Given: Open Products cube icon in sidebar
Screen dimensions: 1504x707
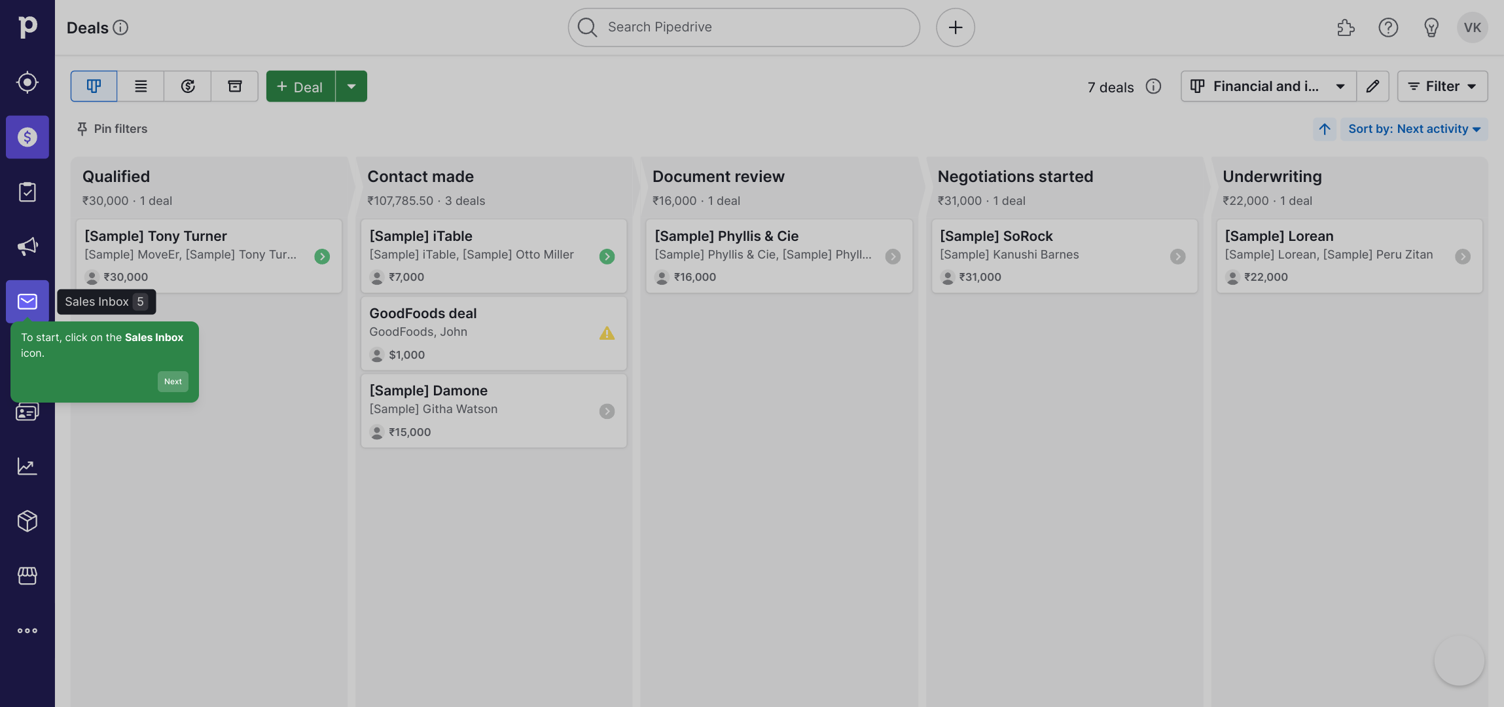Looking at the screenshot, I should coord(27,521).
